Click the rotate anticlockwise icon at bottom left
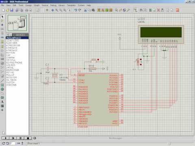Viewport: 195px width, 146px height. coord(8,143)
